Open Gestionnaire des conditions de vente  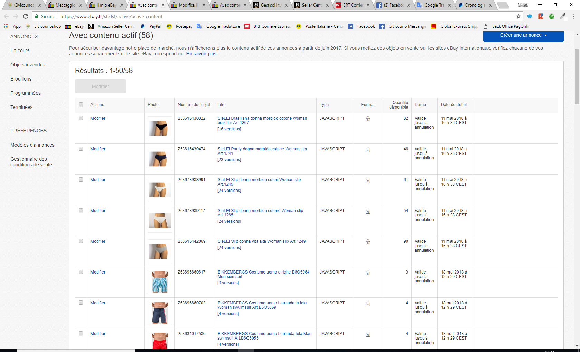point(31,162)
